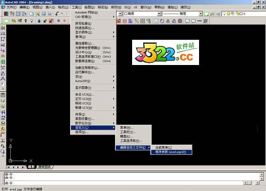Screen dimensions: 266x191
Task: Click the white light bulb layer-on icon
Action: pyautogui.click(x=31, y=21)
